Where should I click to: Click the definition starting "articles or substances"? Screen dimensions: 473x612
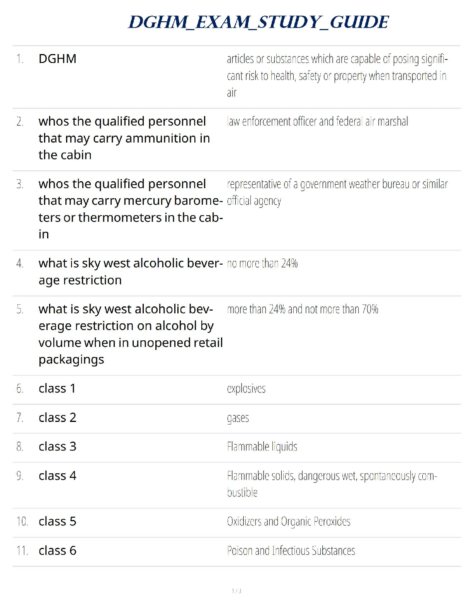[x=337, y=76]
